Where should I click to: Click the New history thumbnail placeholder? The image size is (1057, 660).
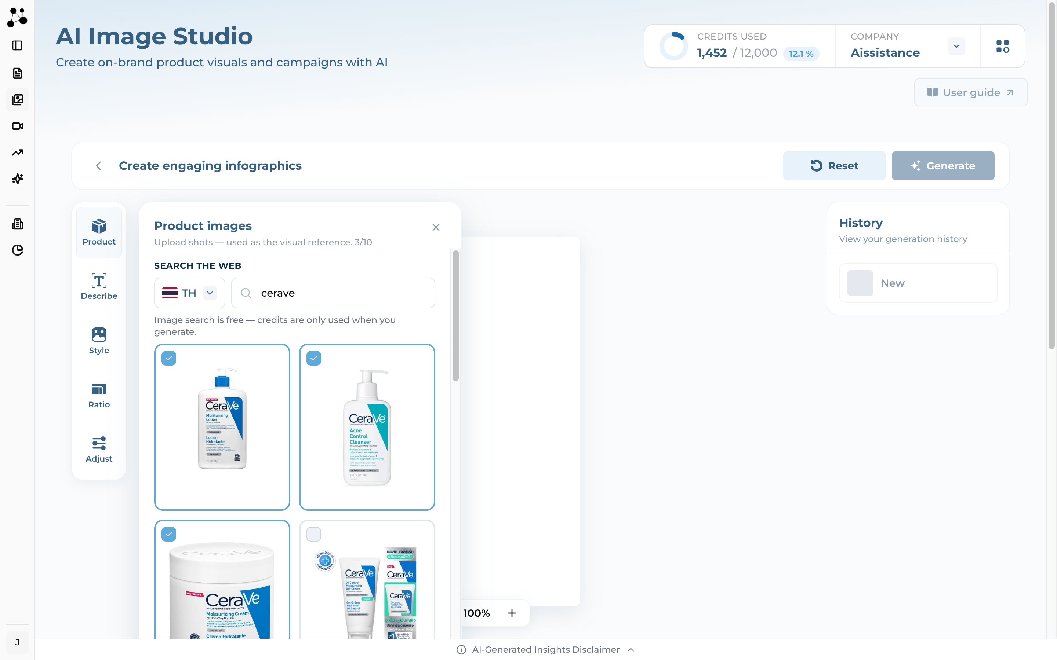pos(860,283)
